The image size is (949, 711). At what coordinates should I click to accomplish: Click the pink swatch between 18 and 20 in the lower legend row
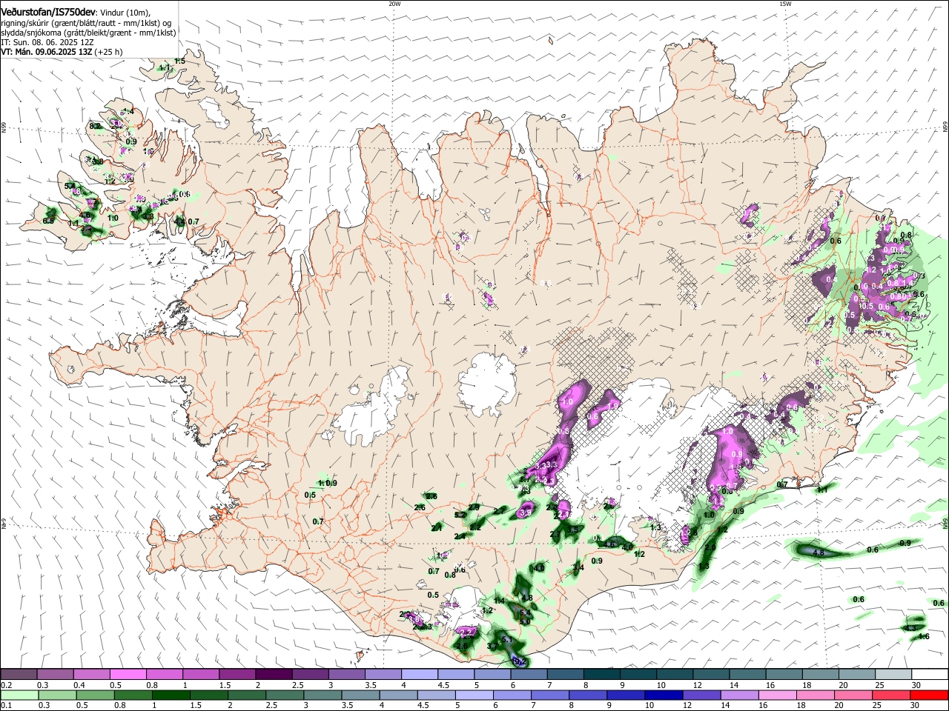click(815, 695)
